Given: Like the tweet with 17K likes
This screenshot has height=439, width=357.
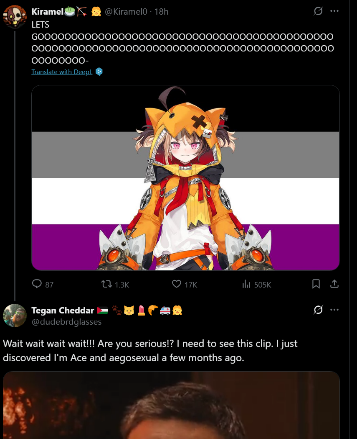Looking at the screenshot, I should click(177, 284).
